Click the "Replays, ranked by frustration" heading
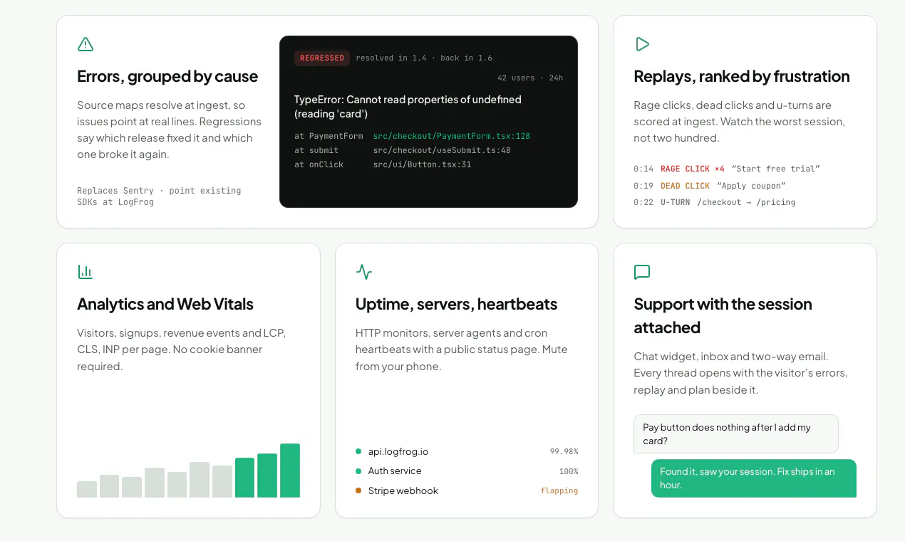Screen dimensions: 905x541 click(742, 76)
